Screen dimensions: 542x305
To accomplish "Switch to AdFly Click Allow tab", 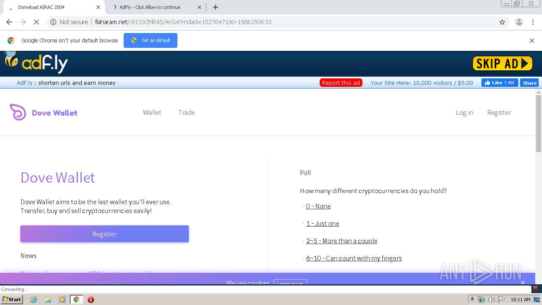I will 150,7.
